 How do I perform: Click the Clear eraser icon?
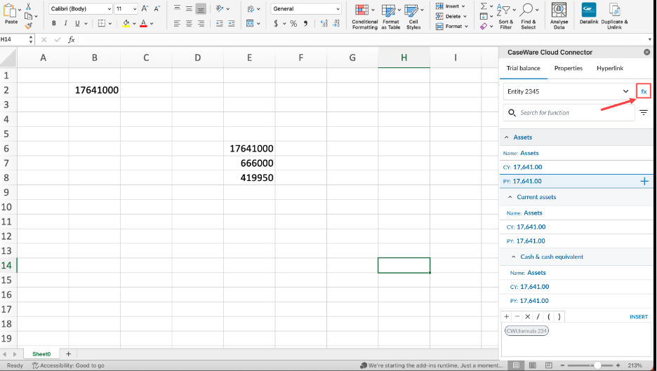tap(484, 26)
